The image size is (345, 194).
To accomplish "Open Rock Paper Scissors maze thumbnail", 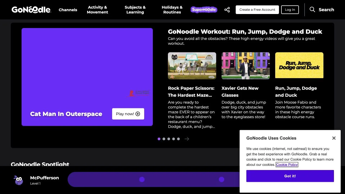I will [x=192, y=66].
